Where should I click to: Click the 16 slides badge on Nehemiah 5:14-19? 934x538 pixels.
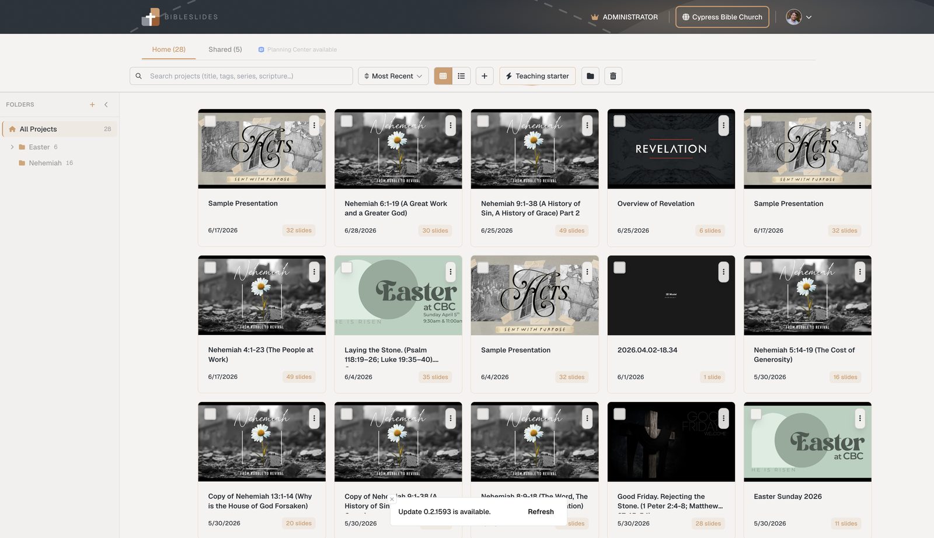click(845, 377)
